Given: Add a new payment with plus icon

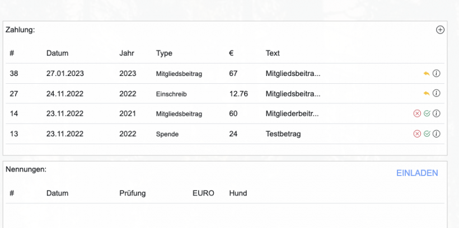Looking at the screenshot, I should tap(440, 30).
